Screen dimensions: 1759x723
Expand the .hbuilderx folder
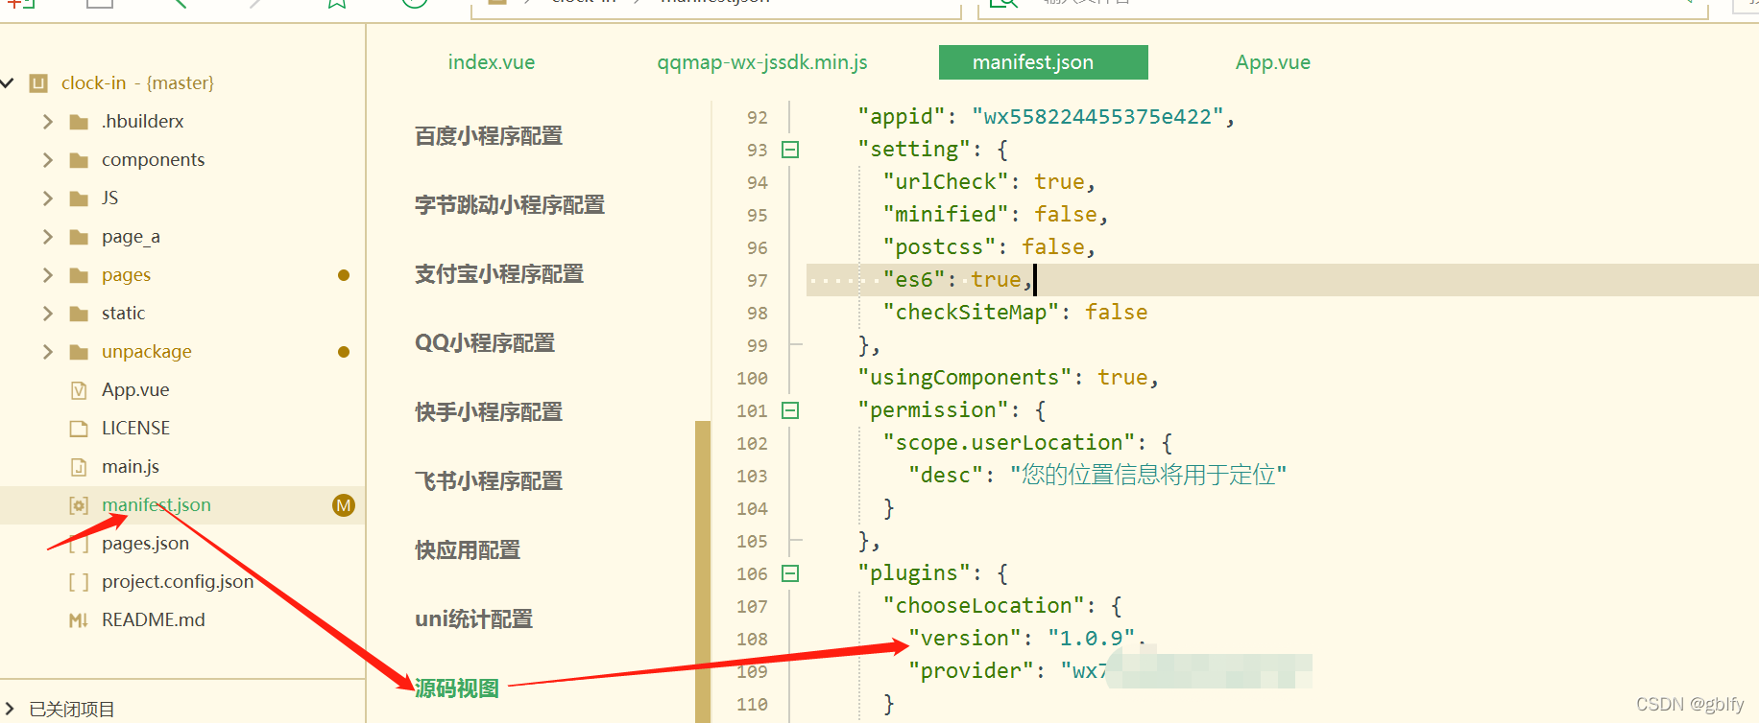click(48, 122)
